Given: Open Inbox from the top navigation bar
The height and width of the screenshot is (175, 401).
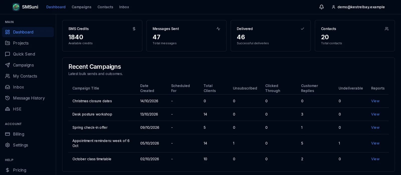Looking at the screenshot, I should pos(124,7).
